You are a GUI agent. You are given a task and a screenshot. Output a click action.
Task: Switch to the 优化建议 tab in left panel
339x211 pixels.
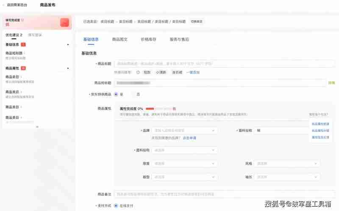coord(14,35)
